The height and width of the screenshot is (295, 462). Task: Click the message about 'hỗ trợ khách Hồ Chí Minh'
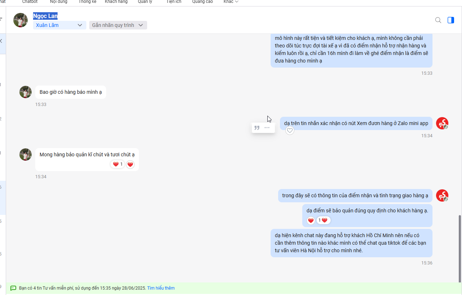click(352, 243)
